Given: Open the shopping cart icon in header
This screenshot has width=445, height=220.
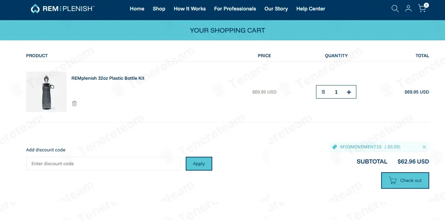Looking at the screenshot, I should tap(422, 8).
